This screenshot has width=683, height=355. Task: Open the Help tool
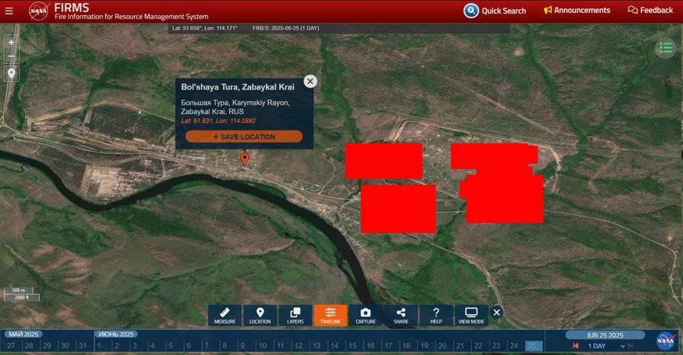(x=436, y=316)
